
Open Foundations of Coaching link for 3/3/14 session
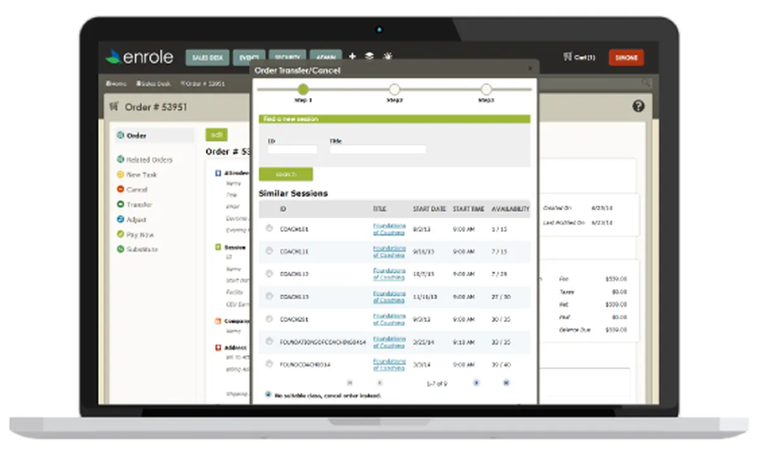click(x=389, y=364)
